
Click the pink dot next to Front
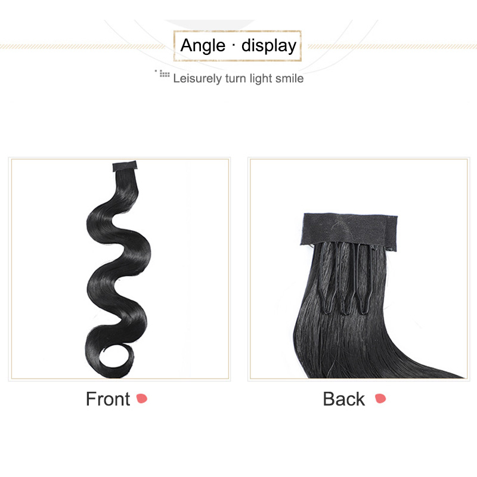tap(142, 398)
